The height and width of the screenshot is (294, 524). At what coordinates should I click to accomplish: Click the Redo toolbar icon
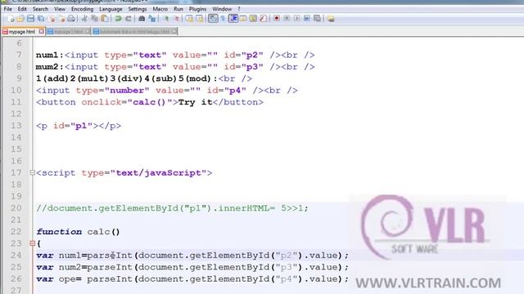pos(129,19)
